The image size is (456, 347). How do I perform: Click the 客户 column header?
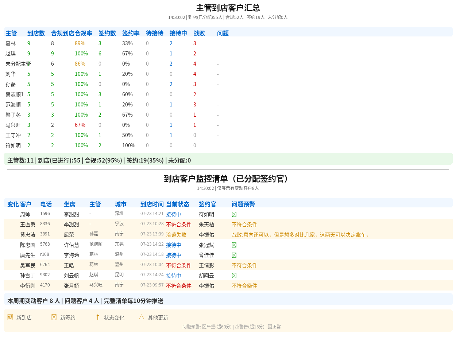click(x=26, y=204)
